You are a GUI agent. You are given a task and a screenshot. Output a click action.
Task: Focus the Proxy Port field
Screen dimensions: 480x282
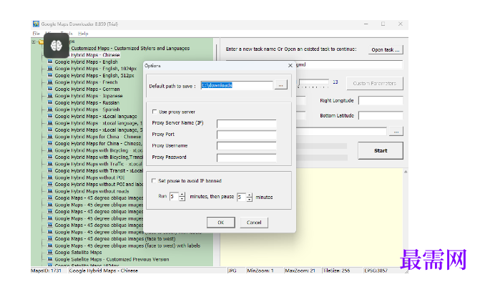coord(246,135)
